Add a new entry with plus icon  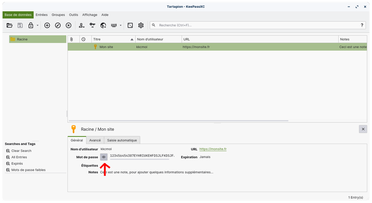click(47, 25)
